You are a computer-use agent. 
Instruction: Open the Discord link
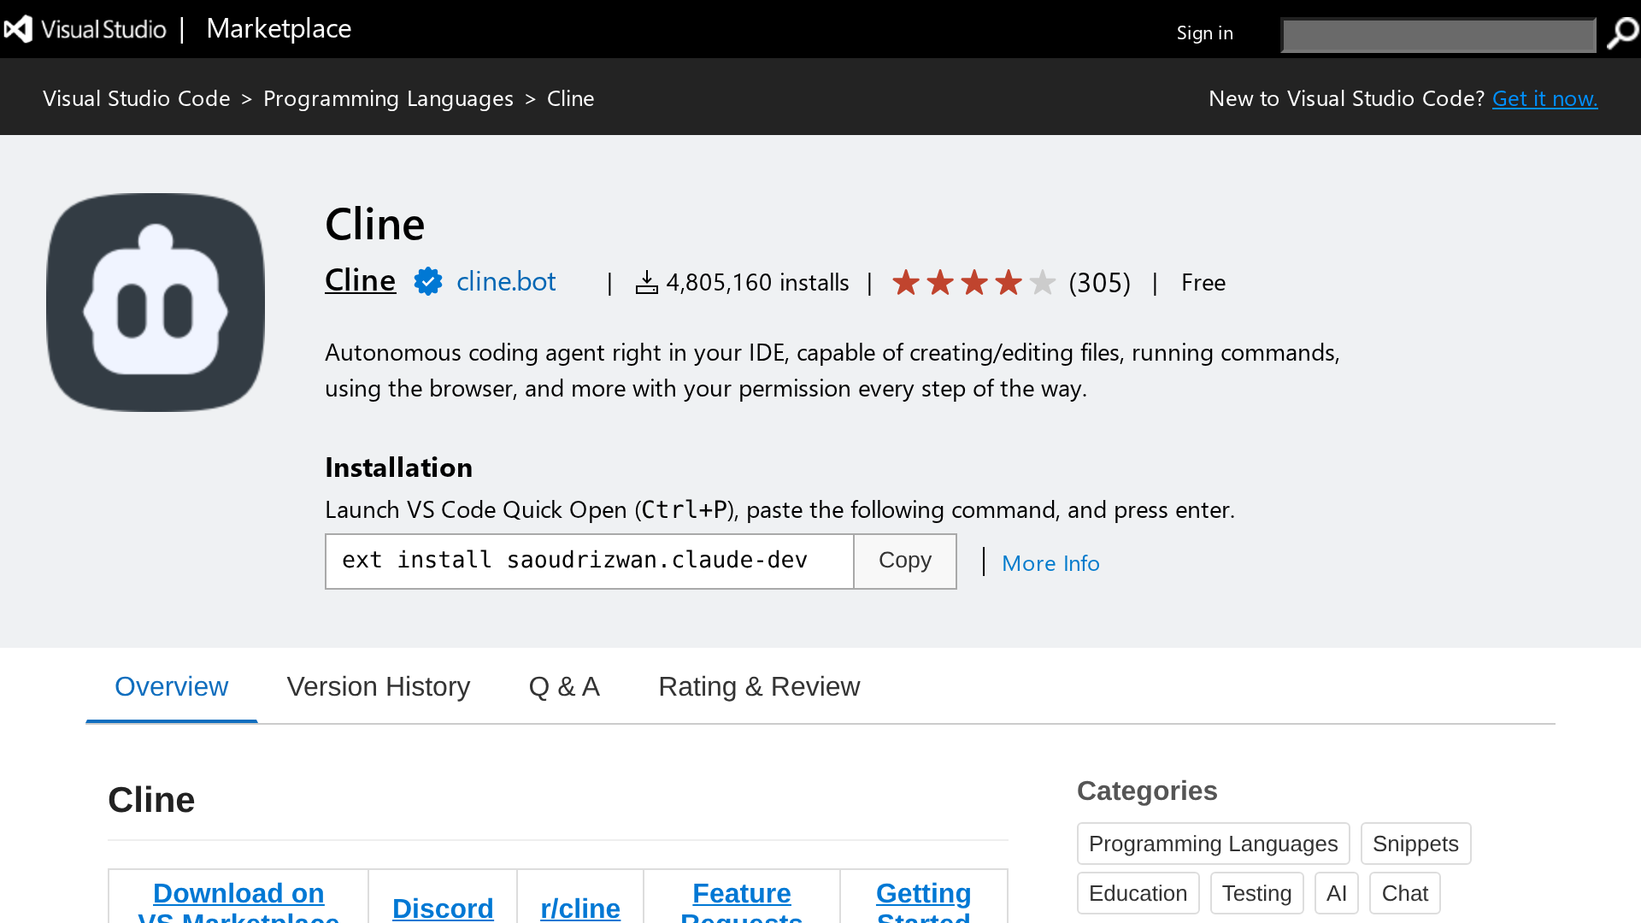click(x=443, y=908)
